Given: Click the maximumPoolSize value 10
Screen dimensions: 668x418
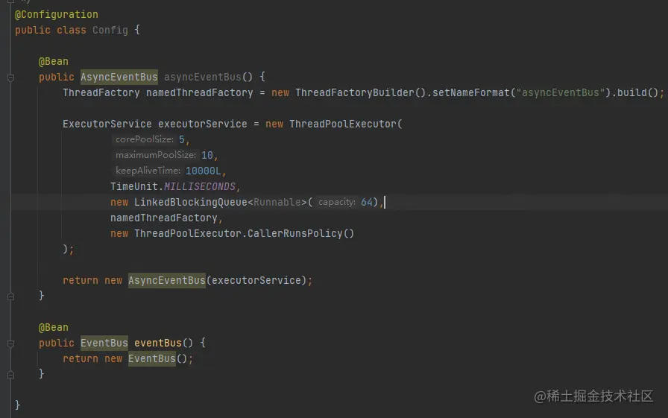Looking at the screenshot, I should click(x=207, y=156).
